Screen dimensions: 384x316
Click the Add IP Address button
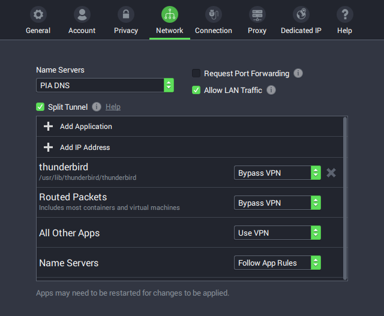point(85,148)
